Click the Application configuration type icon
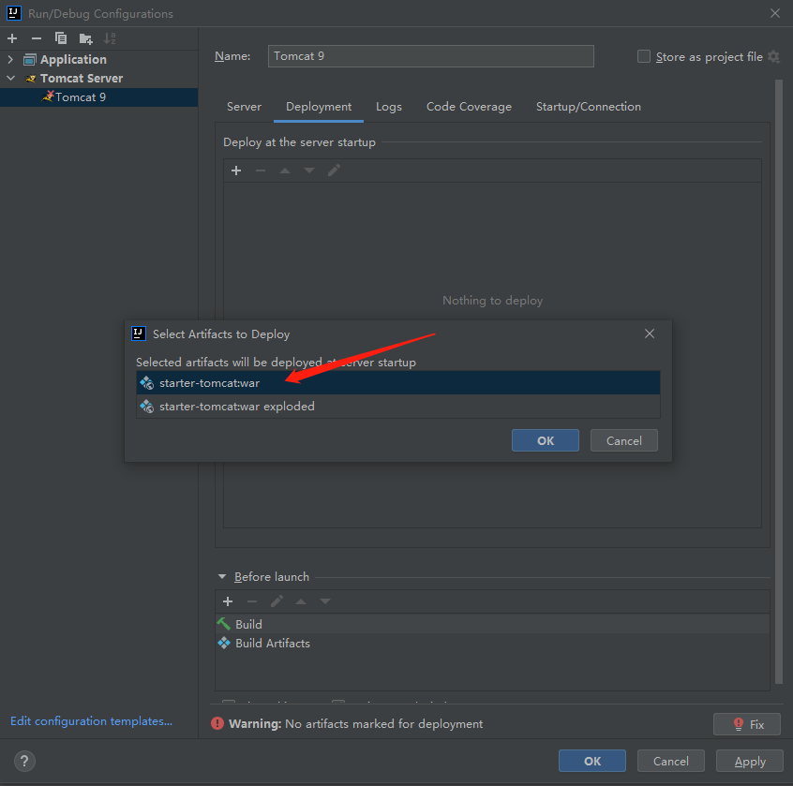793x786 pixels. [30, 60]
